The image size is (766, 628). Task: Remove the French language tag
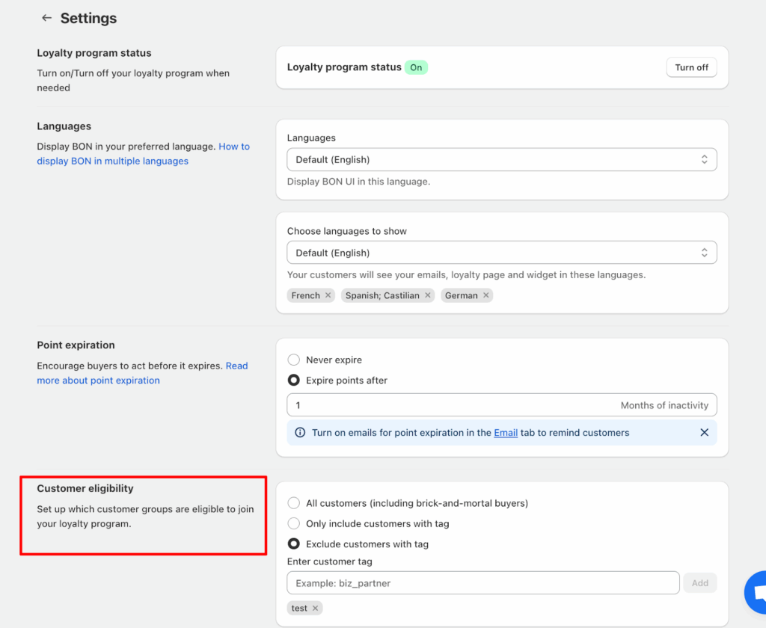(328, 295)
